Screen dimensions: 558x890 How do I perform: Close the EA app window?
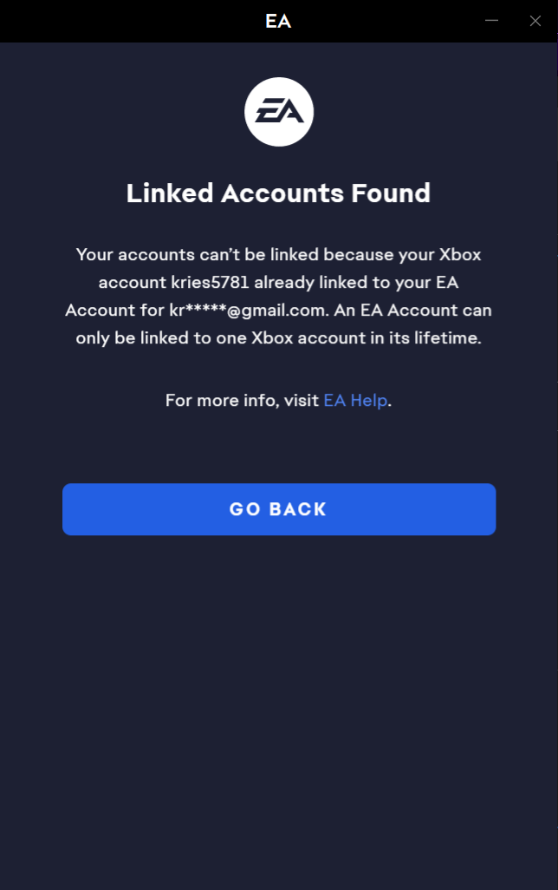535,21
